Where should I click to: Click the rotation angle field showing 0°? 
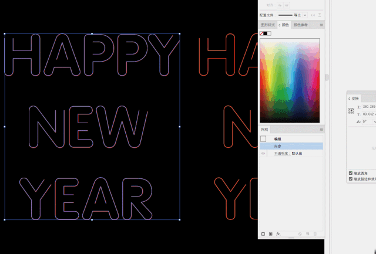coord(367,121)
